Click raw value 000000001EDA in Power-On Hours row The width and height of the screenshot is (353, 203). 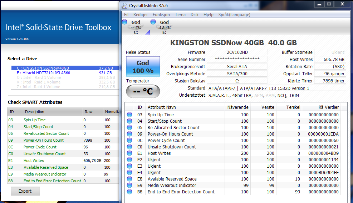point(323,134)
